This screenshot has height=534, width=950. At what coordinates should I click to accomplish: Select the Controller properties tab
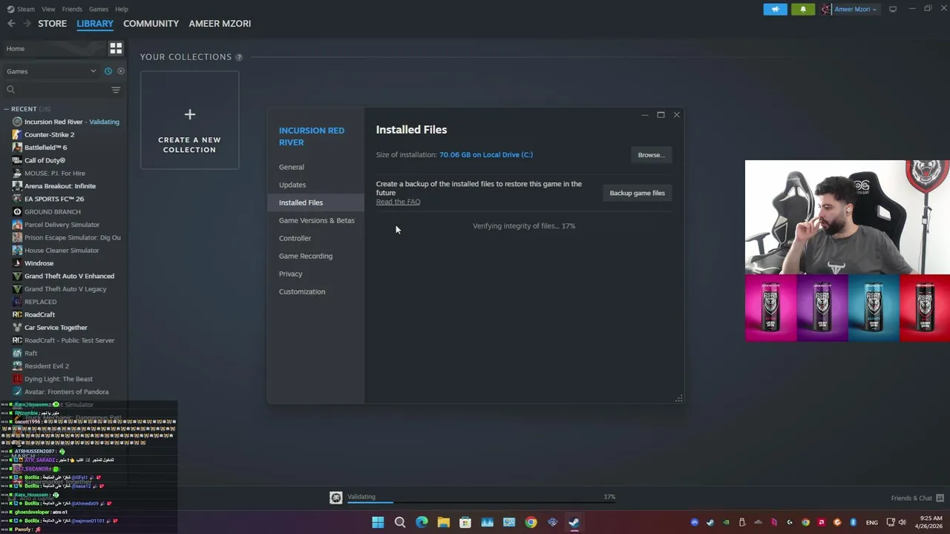(316, 238)
